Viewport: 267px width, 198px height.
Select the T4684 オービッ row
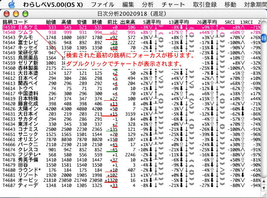[132, 180]
